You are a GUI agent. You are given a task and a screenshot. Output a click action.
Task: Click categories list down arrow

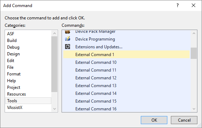click(x=54, y=109)
